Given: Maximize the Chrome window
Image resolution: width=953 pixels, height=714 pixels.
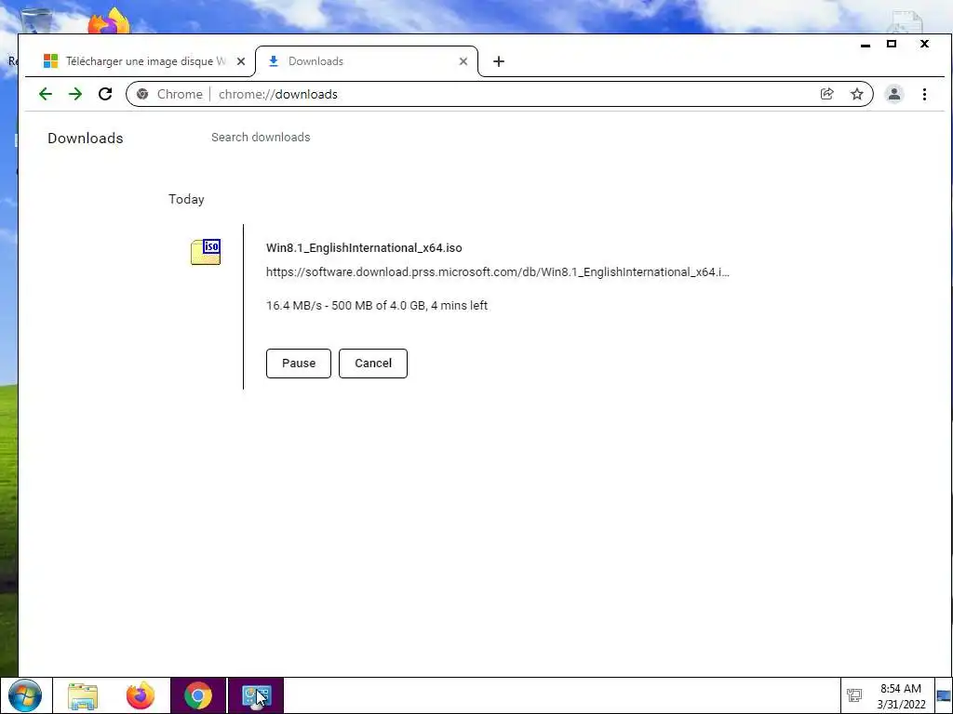Looking at the screenshot, I should point(892,44).
